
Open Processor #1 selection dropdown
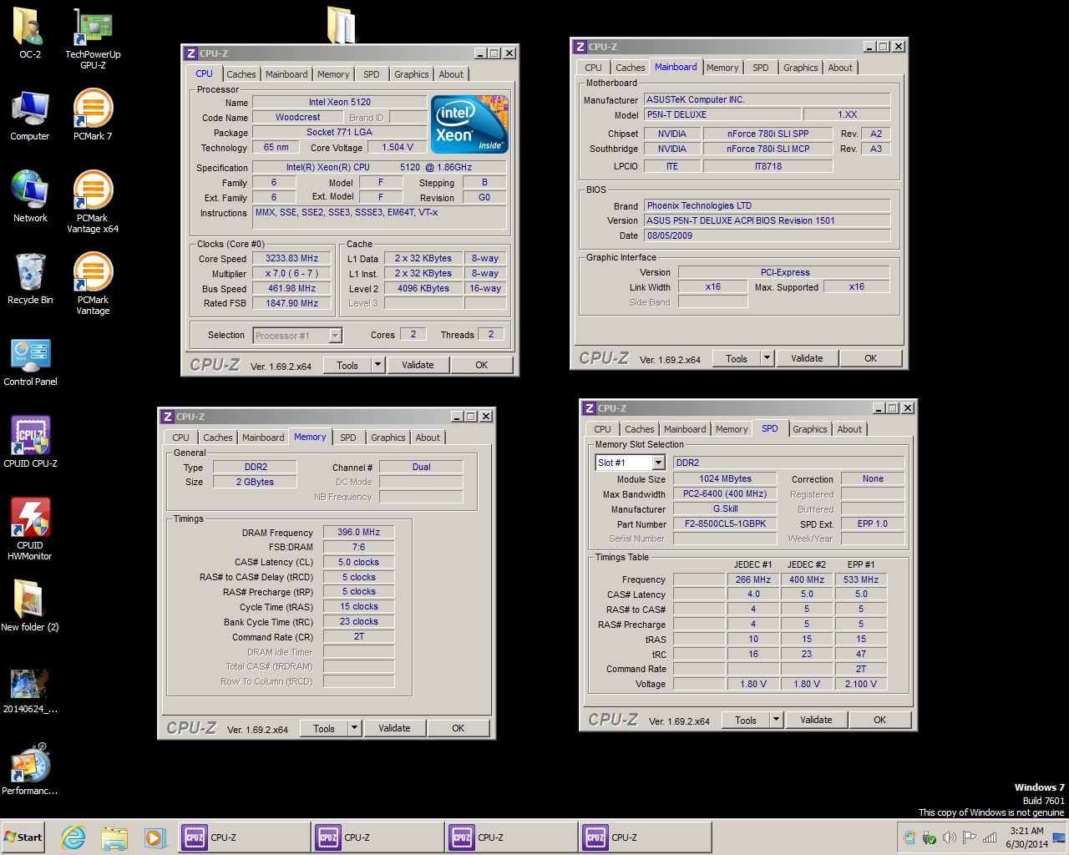pyautogui.click(x=335, y=336)
